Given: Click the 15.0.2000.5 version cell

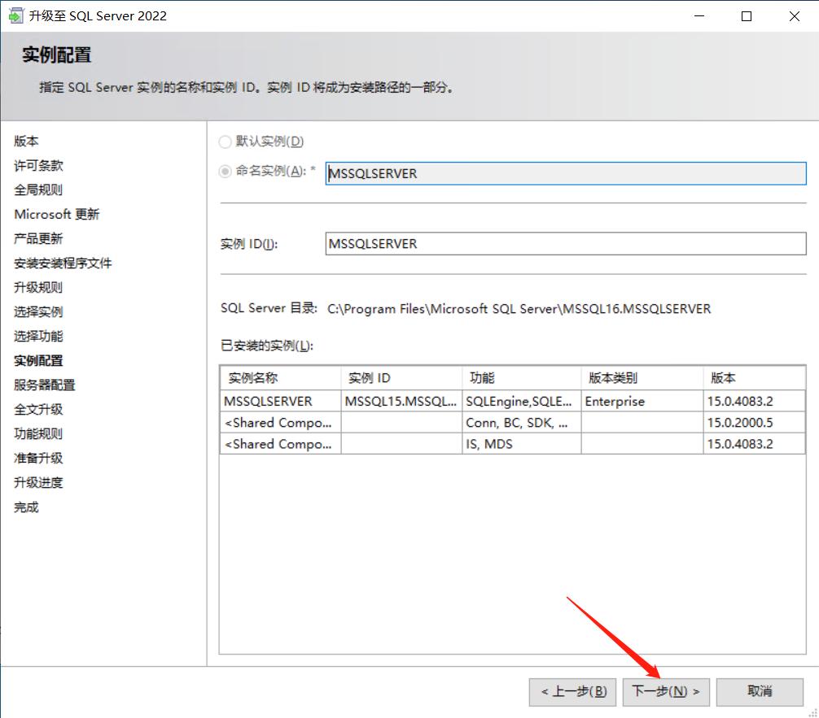Looking at the screenshot, I should [754, 423].
